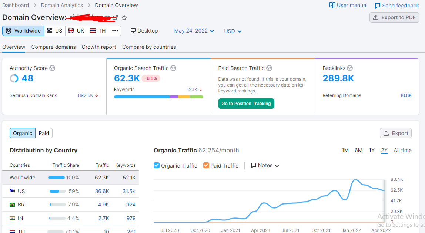425x233 pixels.
Task: Open the Compare by countries tab
Action: pyautogui.click(x=149, y=47)
